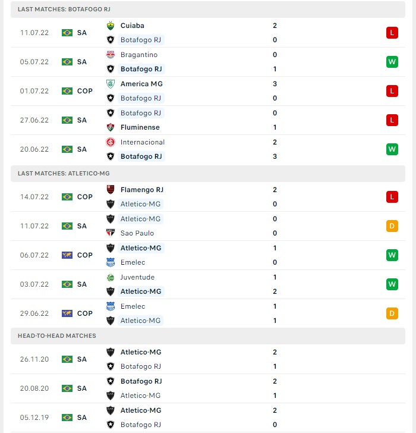Click the Sao Paulo team crest

coord(111,233)
